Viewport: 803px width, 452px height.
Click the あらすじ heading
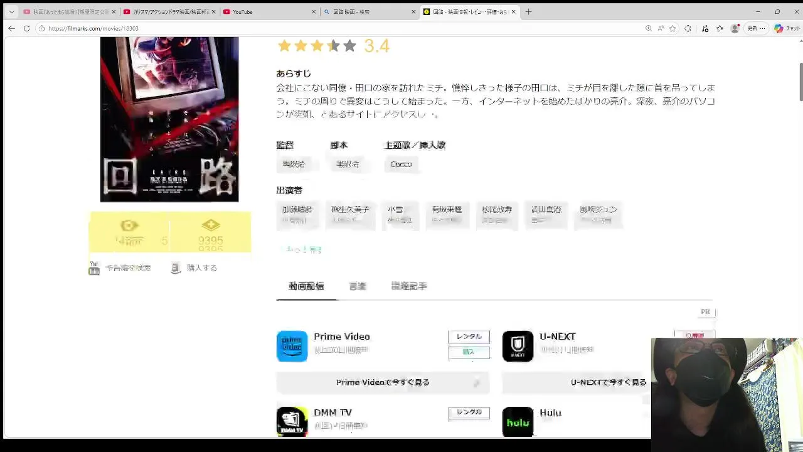coord(294,73)
